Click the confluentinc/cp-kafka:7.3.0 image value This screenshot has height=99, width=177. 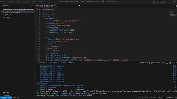[66, 39]
